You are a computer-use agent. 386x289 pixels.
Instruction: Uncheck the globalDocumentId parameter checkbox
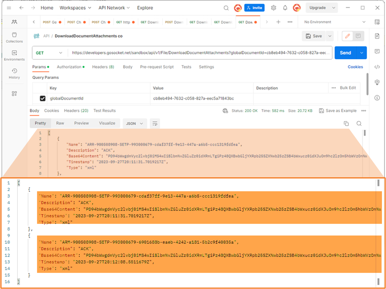click(x=43, y=98)
